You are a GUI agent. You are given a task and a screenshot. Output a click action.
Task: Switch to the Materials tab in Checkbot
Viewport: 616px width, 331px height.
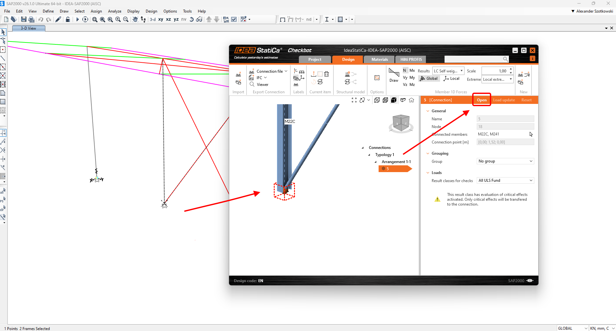click(x=380, y=60)
